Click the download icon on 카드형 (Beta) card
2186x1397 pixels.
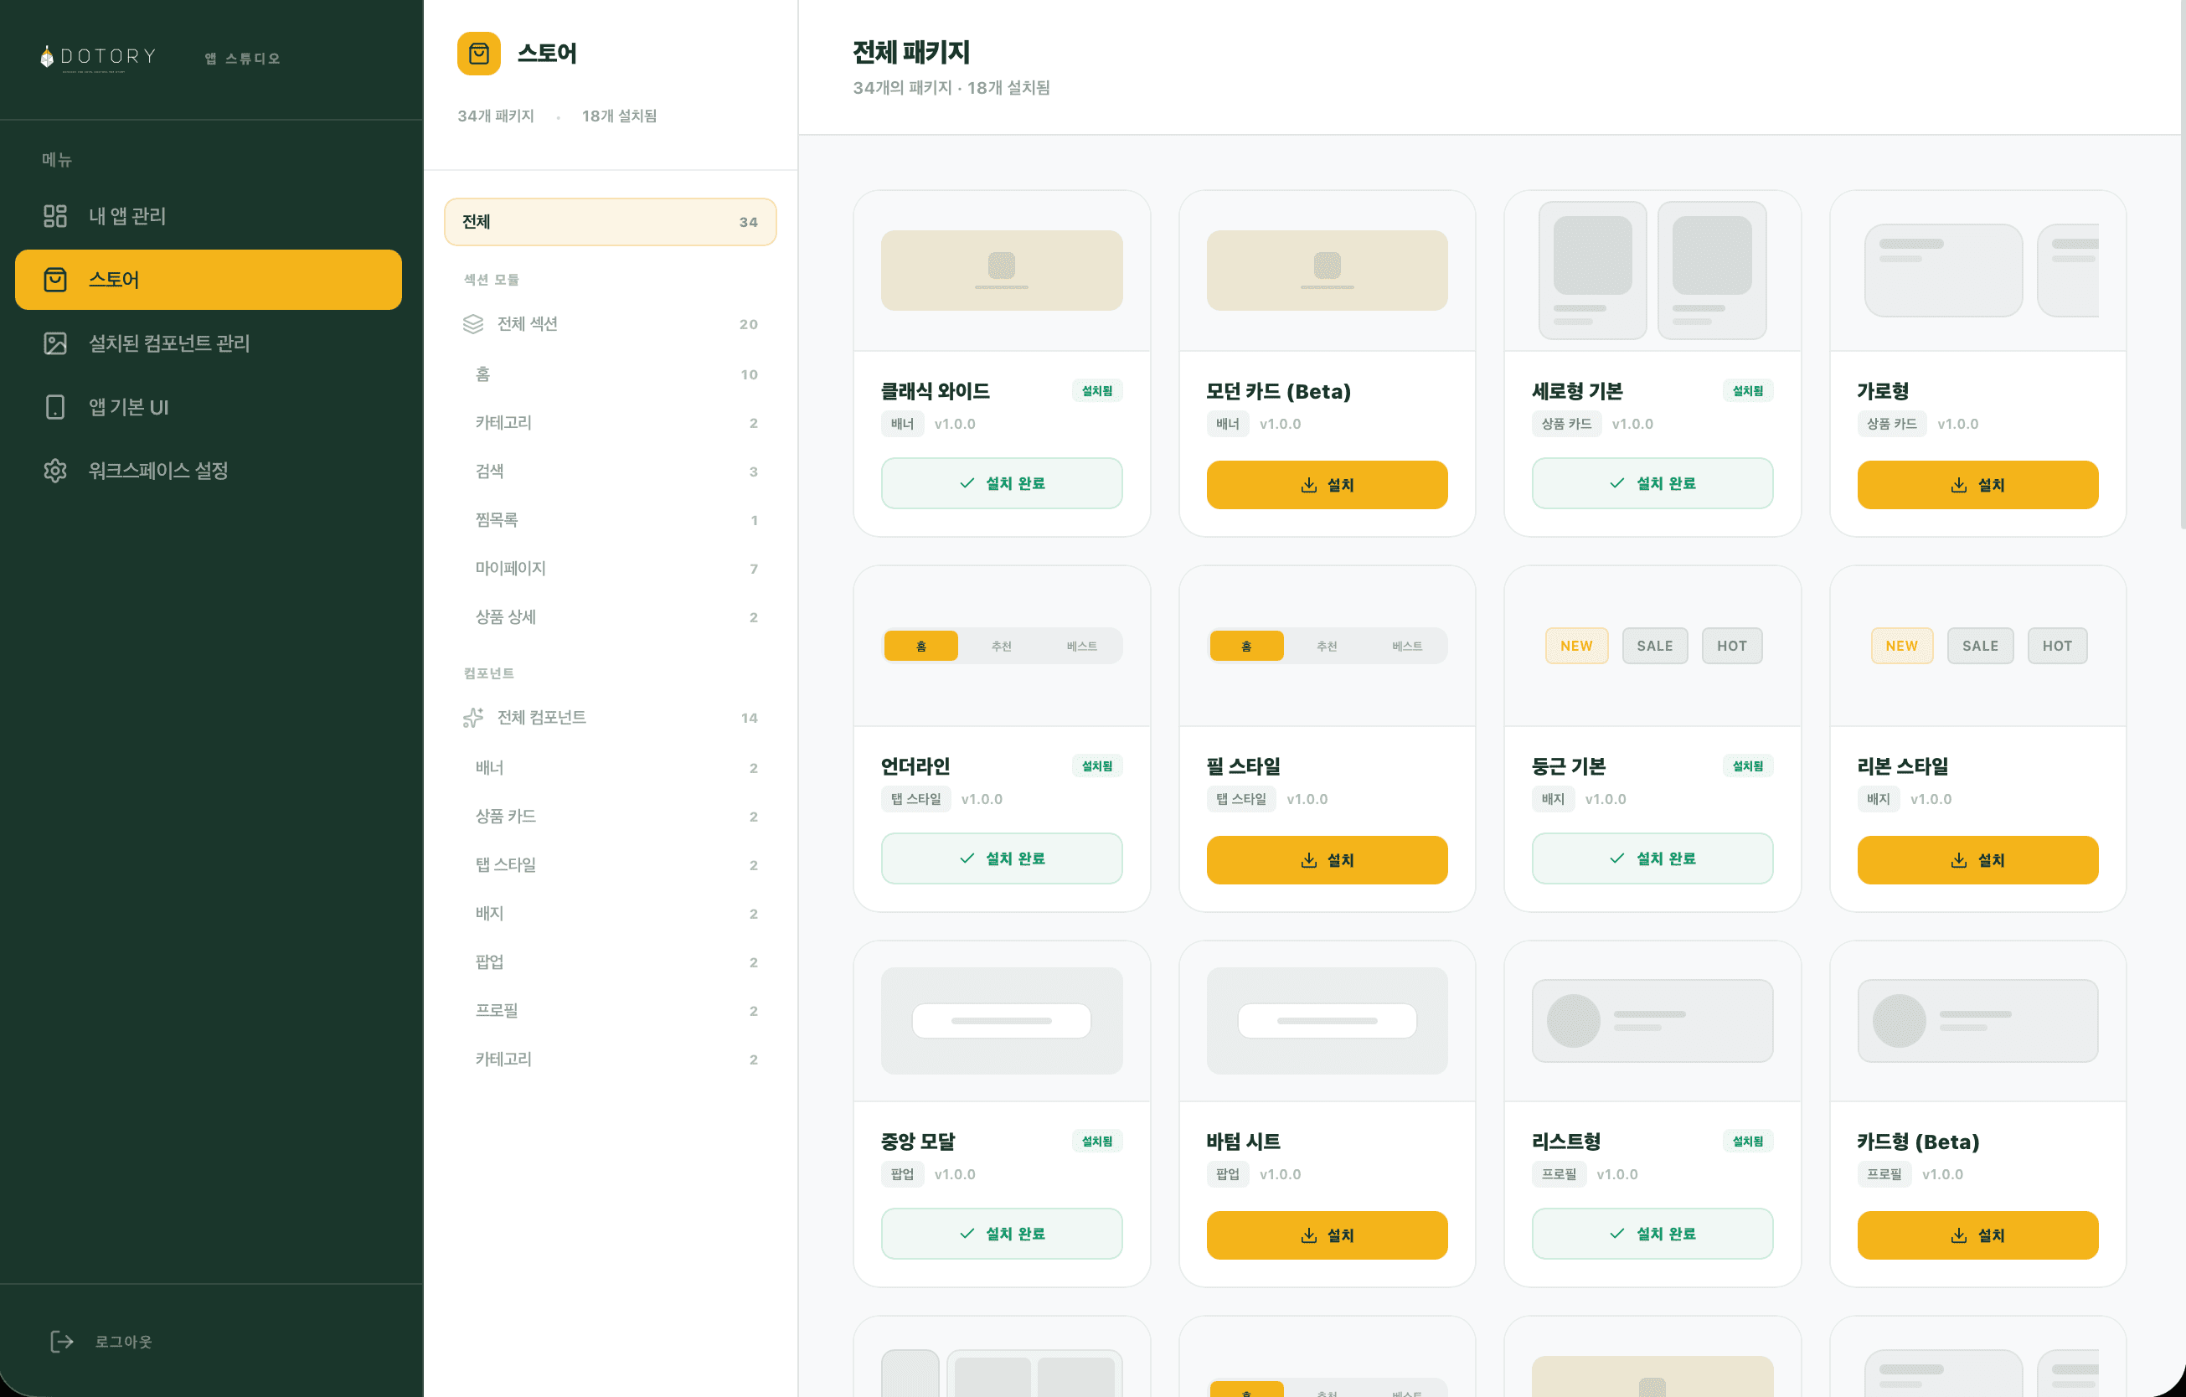1959,1235
